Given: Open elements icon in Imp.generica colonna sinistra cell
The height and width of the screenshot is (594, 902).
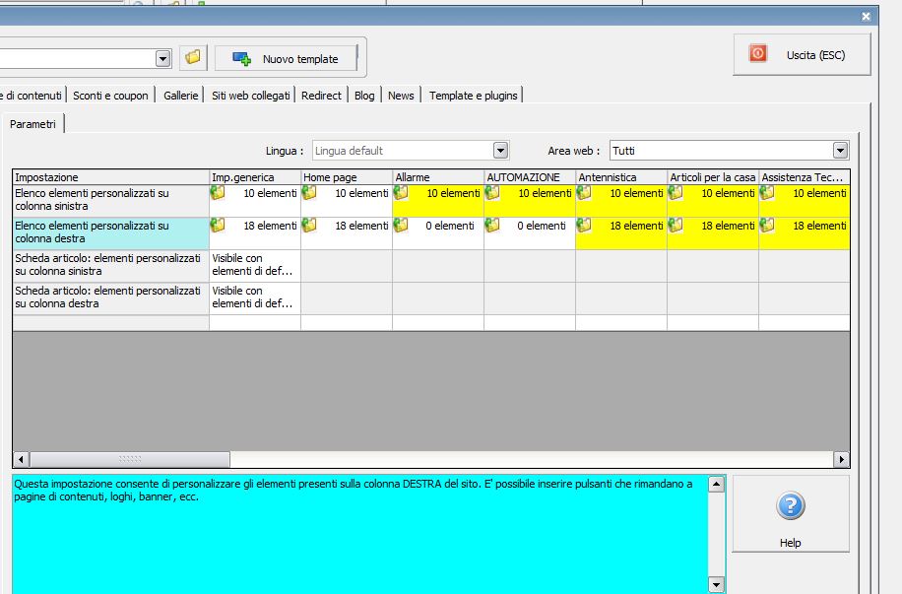Looking at the screenshot, I should (x=218, y=193).
